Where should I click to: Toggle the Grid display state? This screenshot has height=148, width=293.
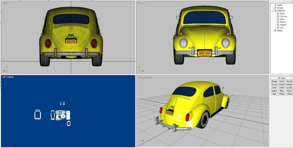pyautogui.click(x=274, y=94)
